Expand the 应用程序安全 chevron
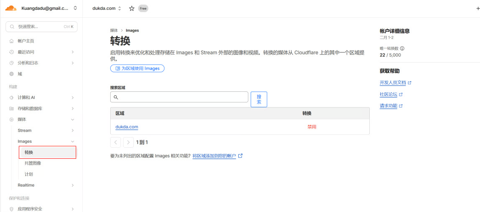 pyautogui.click(x=72, y=209)
